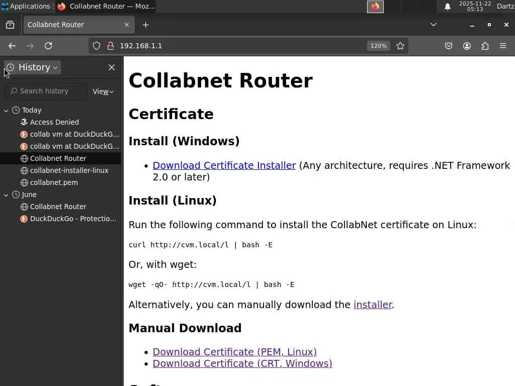
Task: Open Access Denied history entry
Action: [61, 122]
